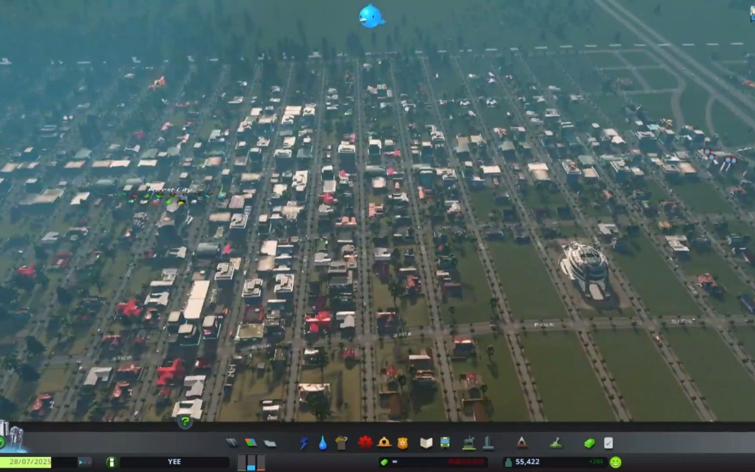Open the Water and Sewage droplet menu
This screenshot has height=472, width=755.
coord(322,443)
